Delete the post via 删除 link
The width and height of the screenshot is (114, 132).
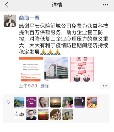[x=45, y=86]
